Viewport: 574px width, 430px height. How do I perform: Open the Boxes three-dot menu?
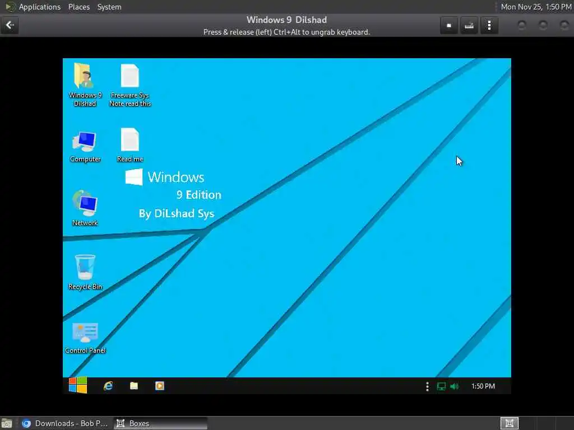click(489, 25)
